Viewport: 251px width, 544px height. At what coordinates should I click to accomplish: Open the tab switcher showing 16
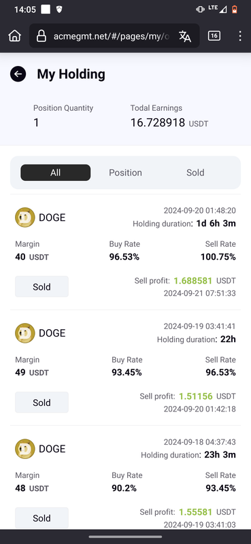[214, 36]
